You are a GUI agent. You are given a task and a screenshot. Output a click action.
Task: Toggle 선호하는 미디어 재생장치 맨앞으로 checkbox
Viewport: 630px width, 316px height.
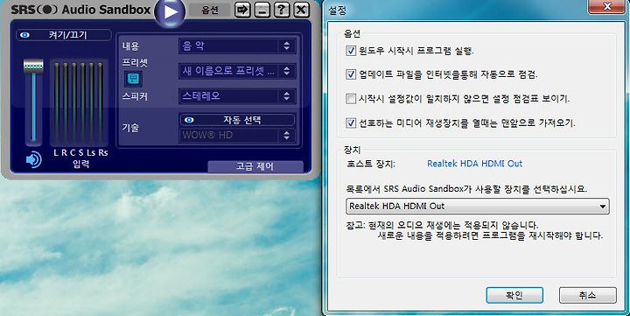pos(351,123)
